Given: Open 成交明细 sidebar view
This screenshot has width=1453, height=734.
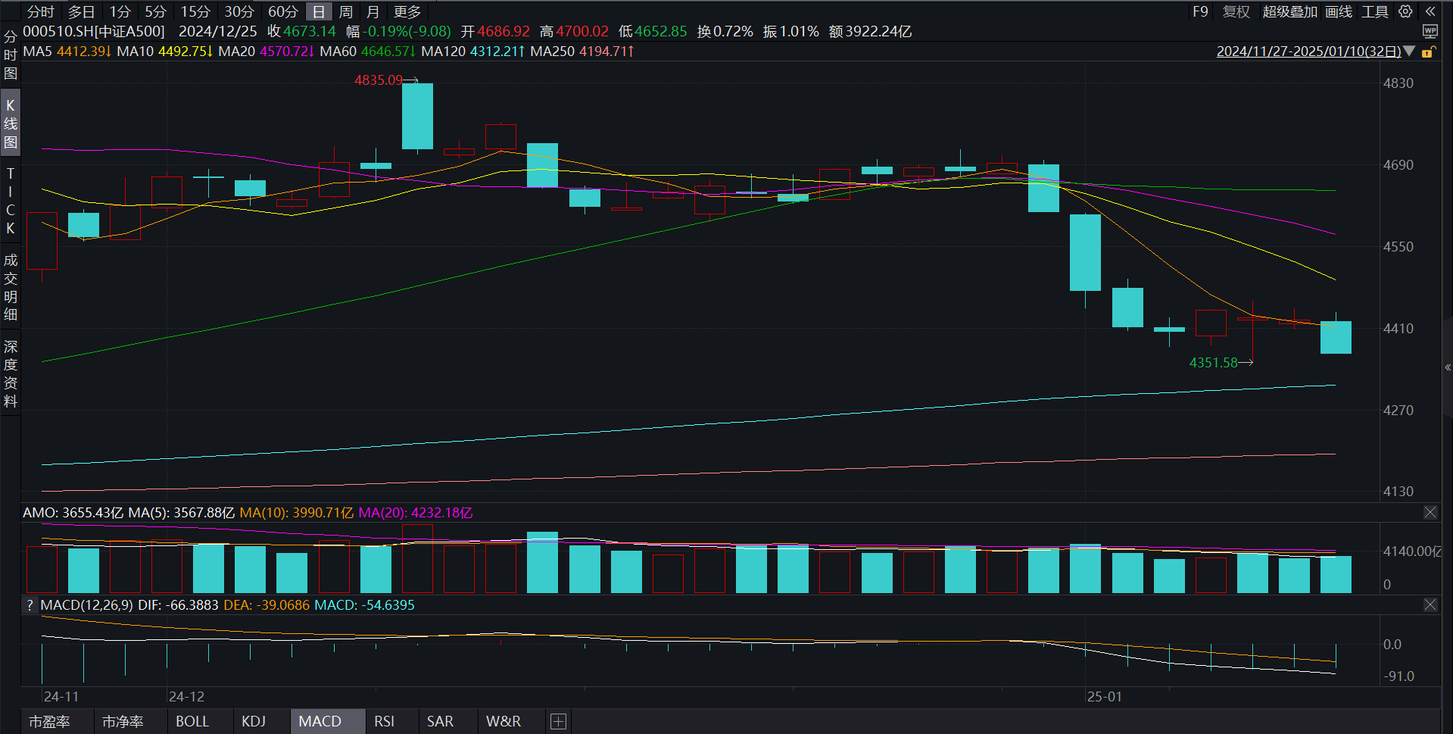Looking at the screenshot, I should (11, 287).
